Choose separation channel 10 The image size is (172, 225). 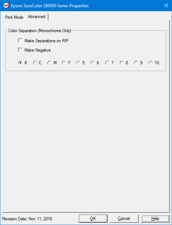click(150, 63)
